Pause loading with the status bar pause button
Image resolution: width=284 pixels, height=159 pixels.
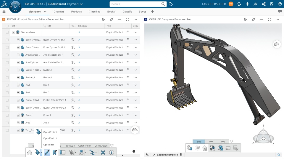(181, 155)
